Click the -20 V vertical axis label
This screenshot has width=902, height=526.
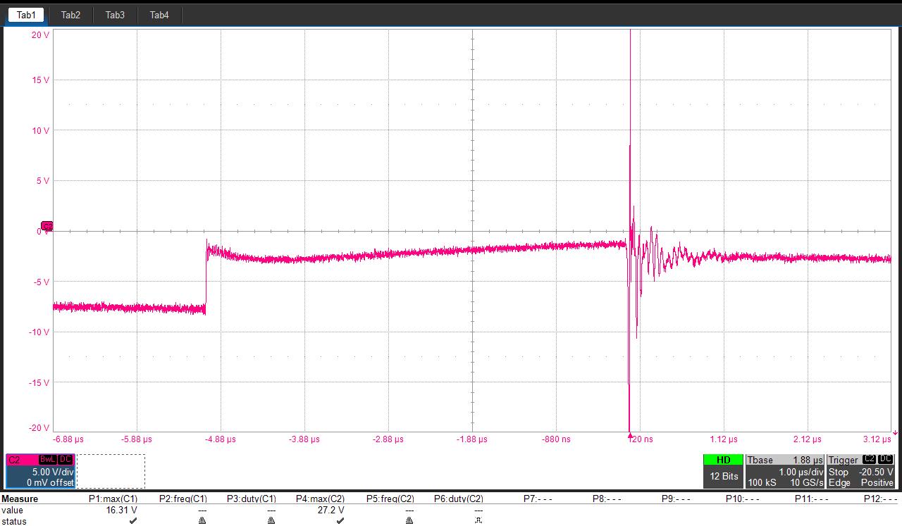tap(39, 428)
